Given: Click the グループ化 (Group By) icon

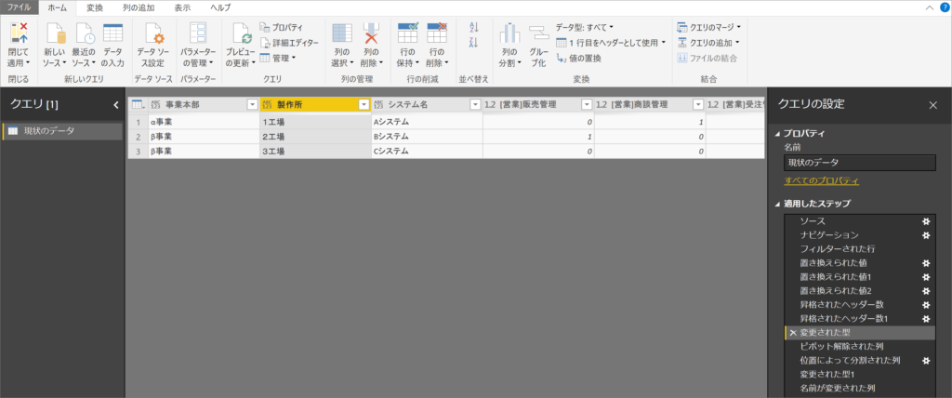Looking at the screenshot, I should (537, 35).
